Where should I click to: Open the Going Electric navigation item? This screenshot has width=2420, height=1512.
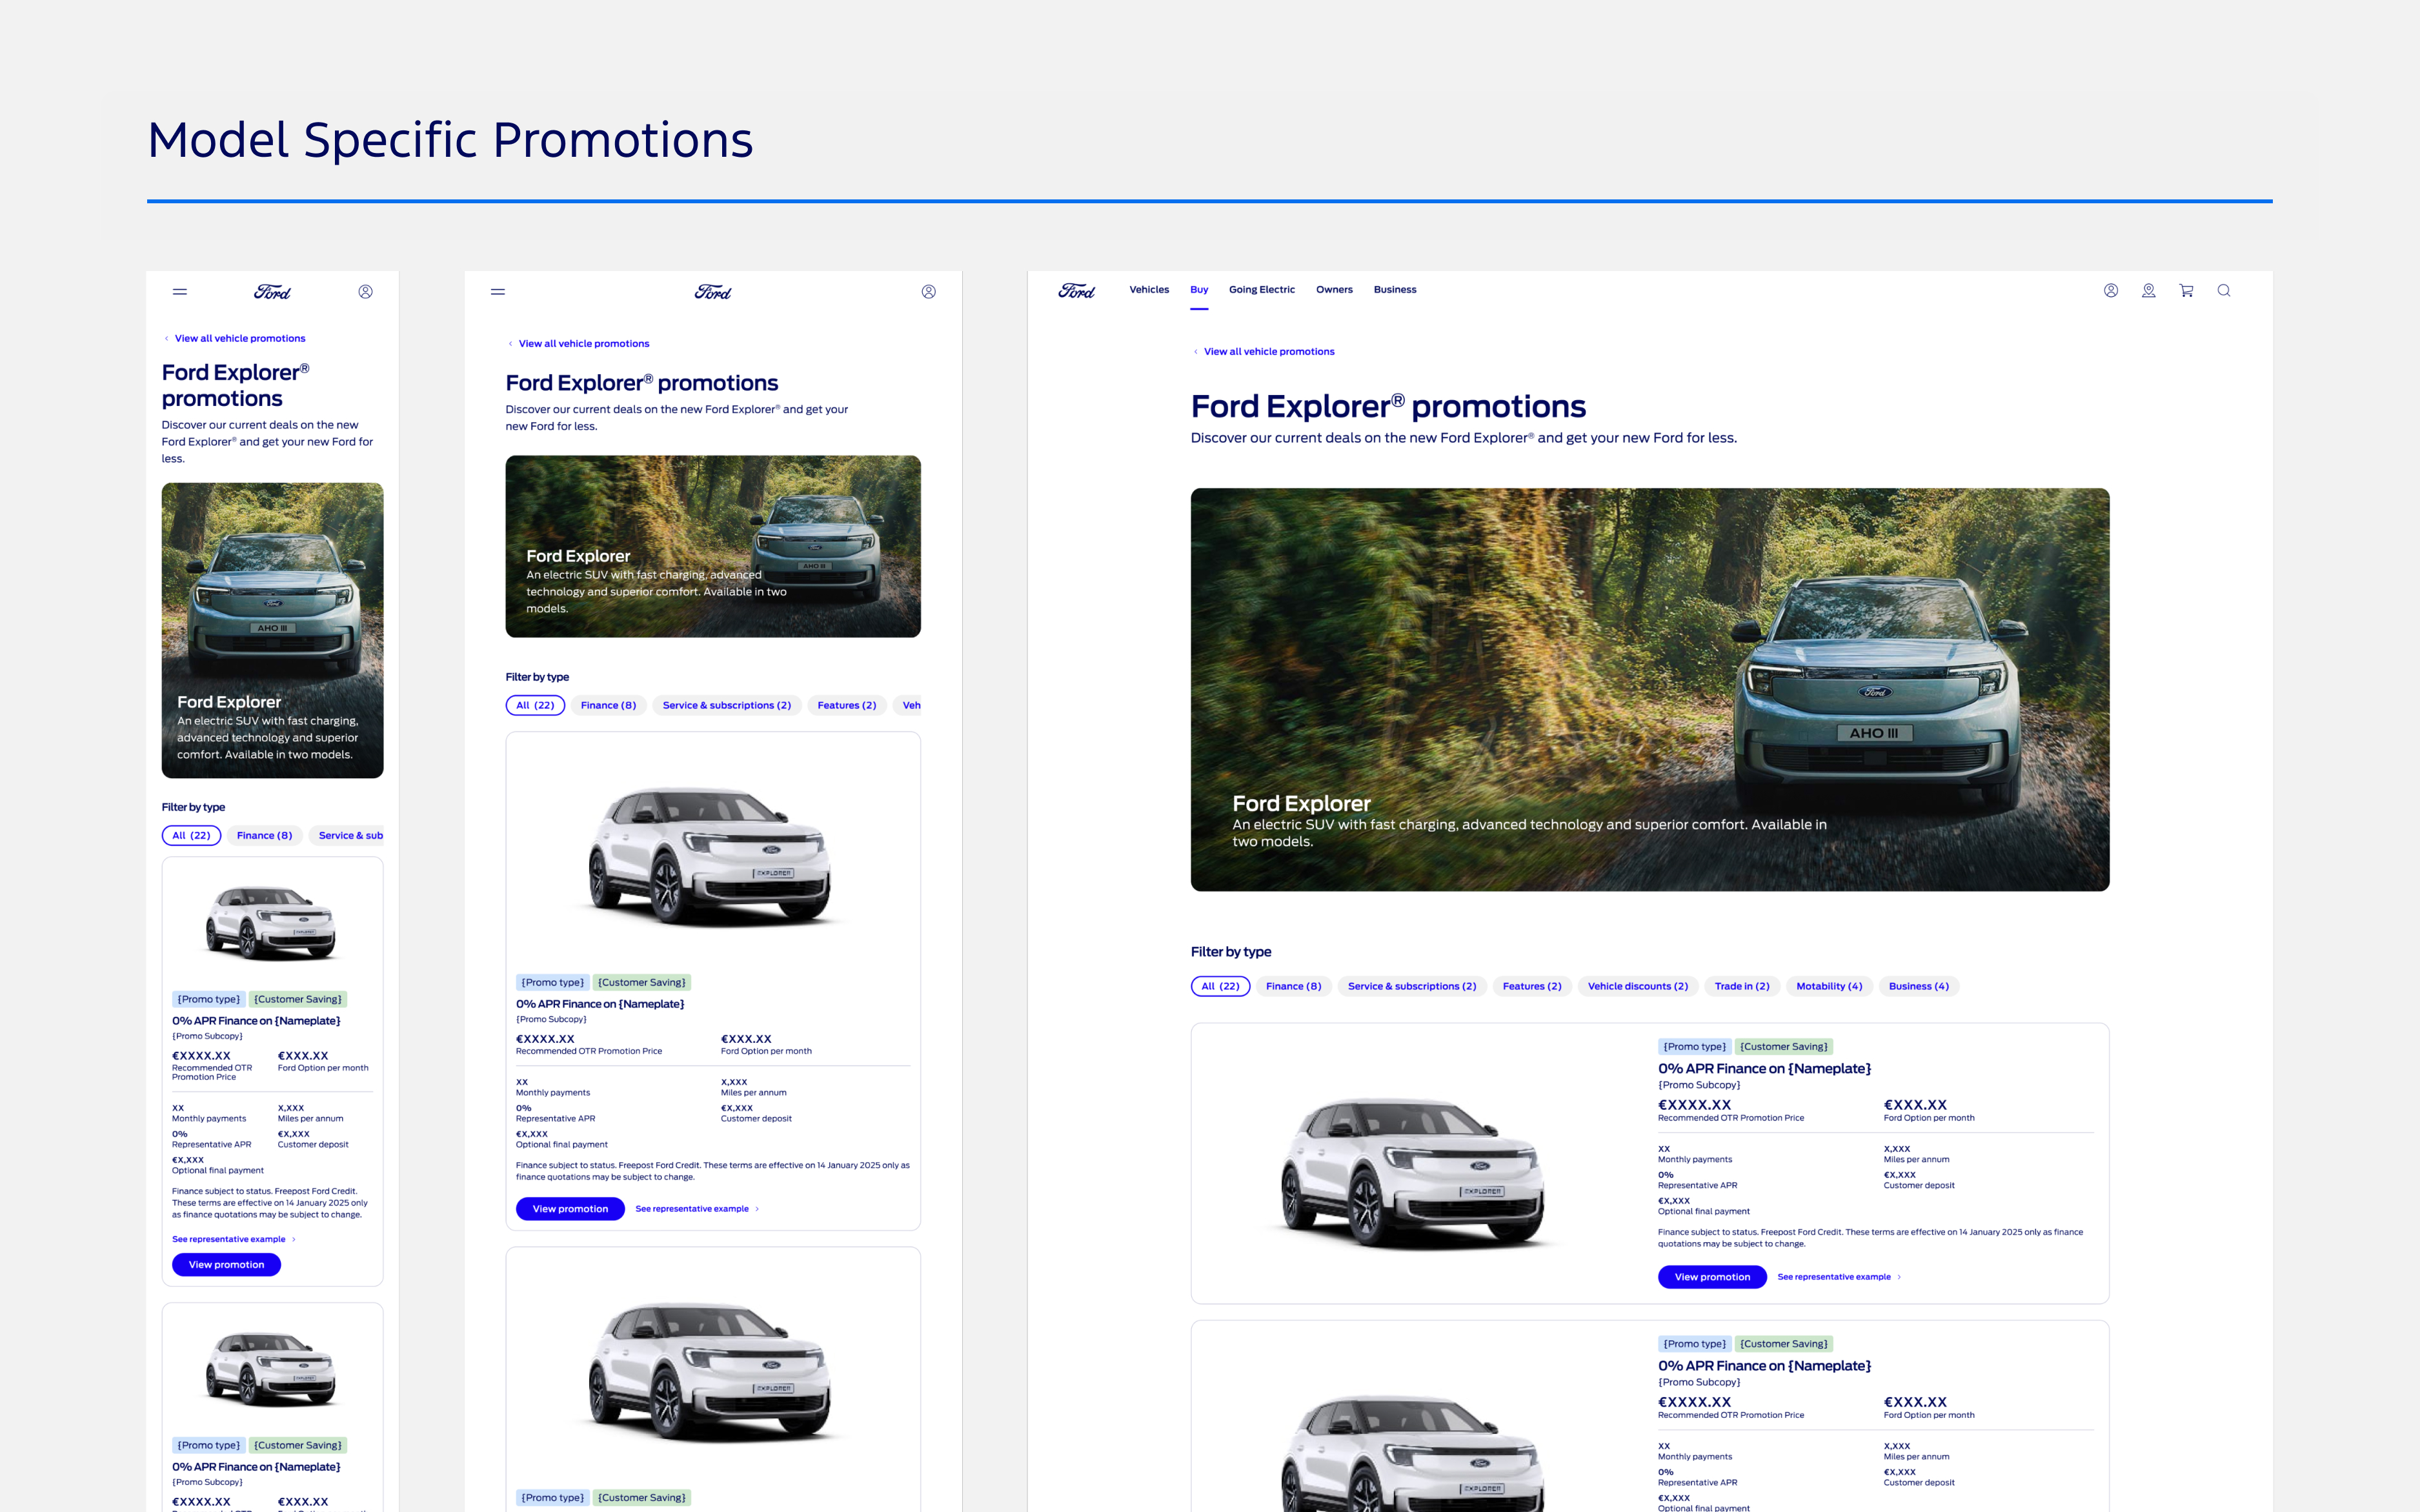pos(1261,290)
